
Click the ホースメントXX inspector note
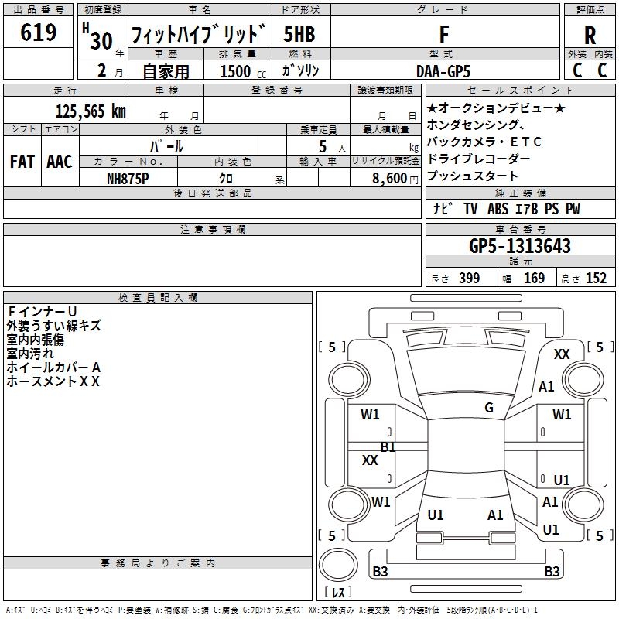coord(53,381)
